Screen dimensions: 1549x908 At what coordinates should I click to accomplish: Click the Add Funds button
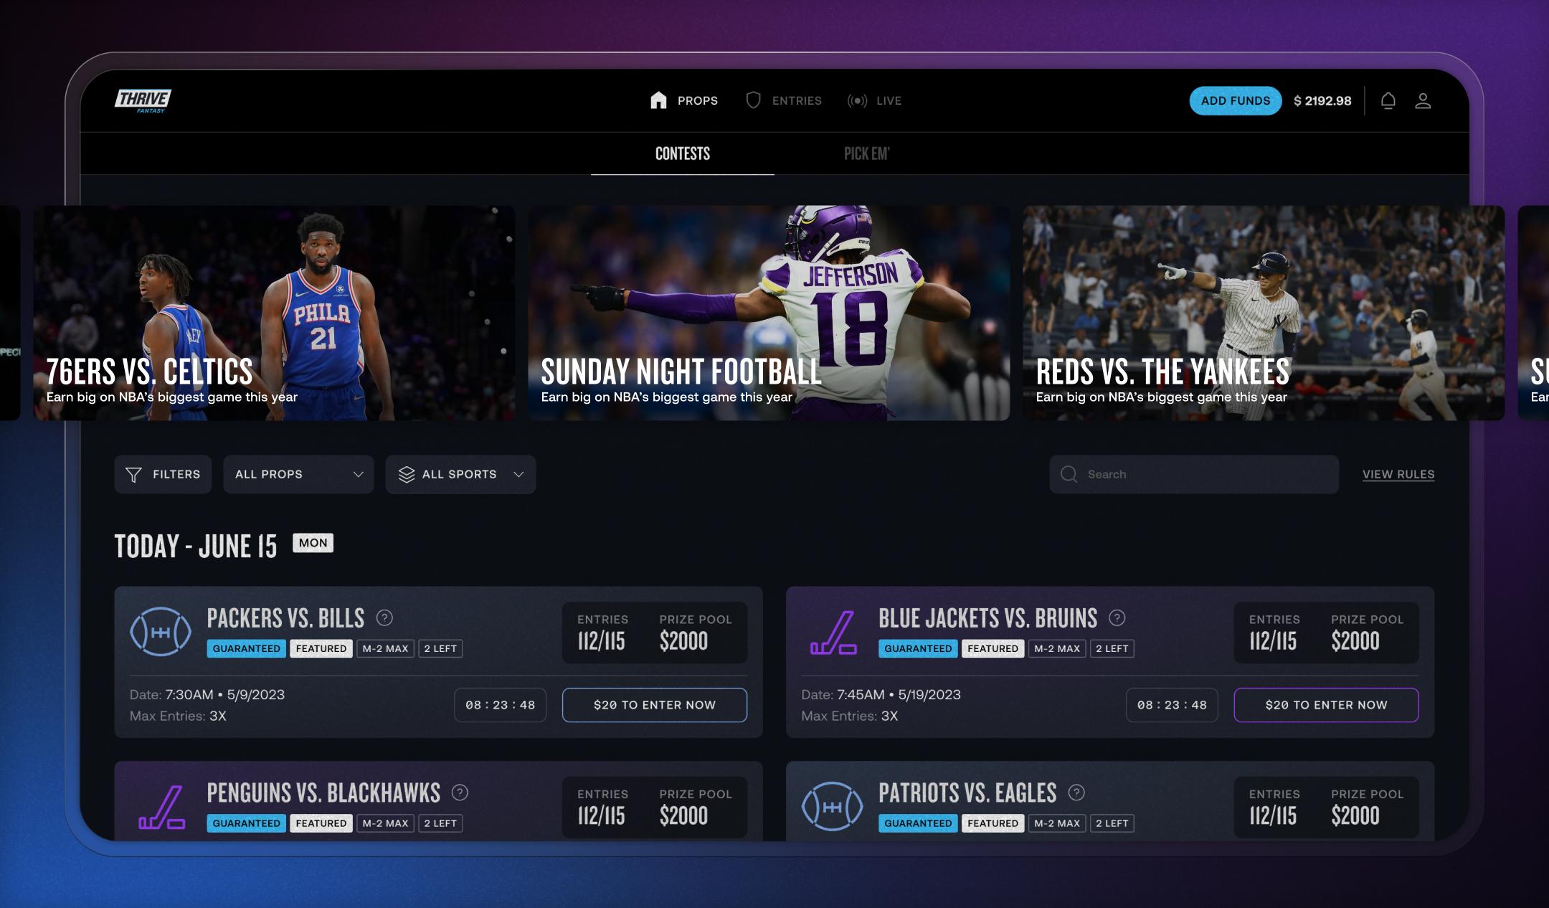point(1236,101)
